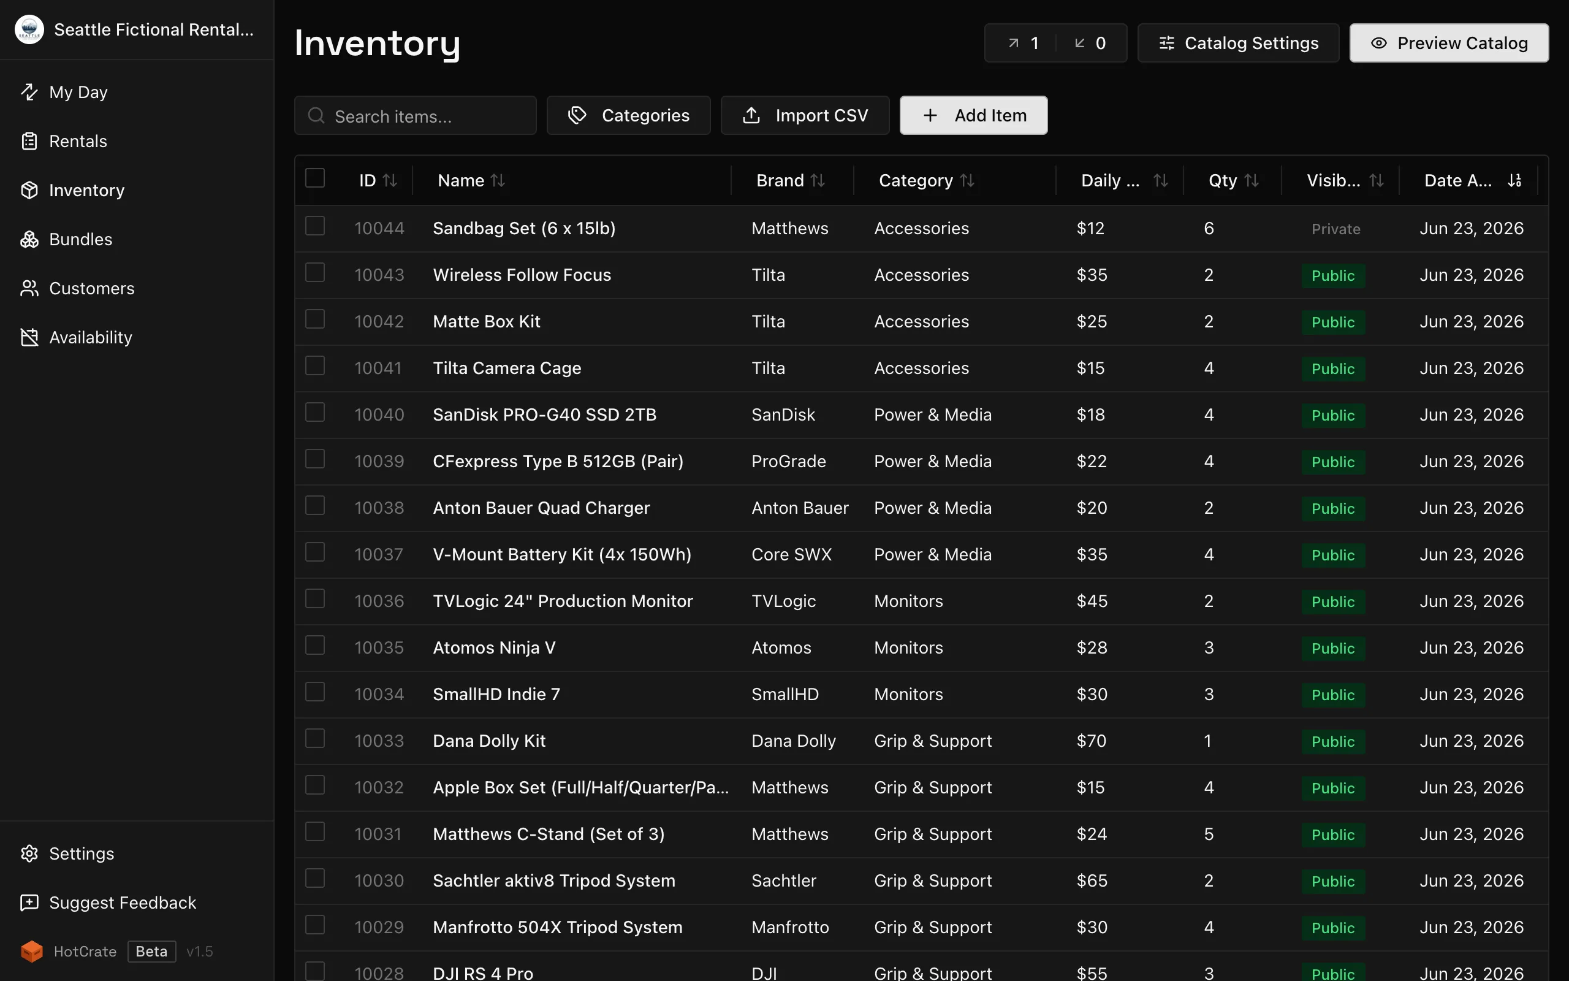Toggle the select-all checkbox in table header
The image size is (1569, 981).
315,178
